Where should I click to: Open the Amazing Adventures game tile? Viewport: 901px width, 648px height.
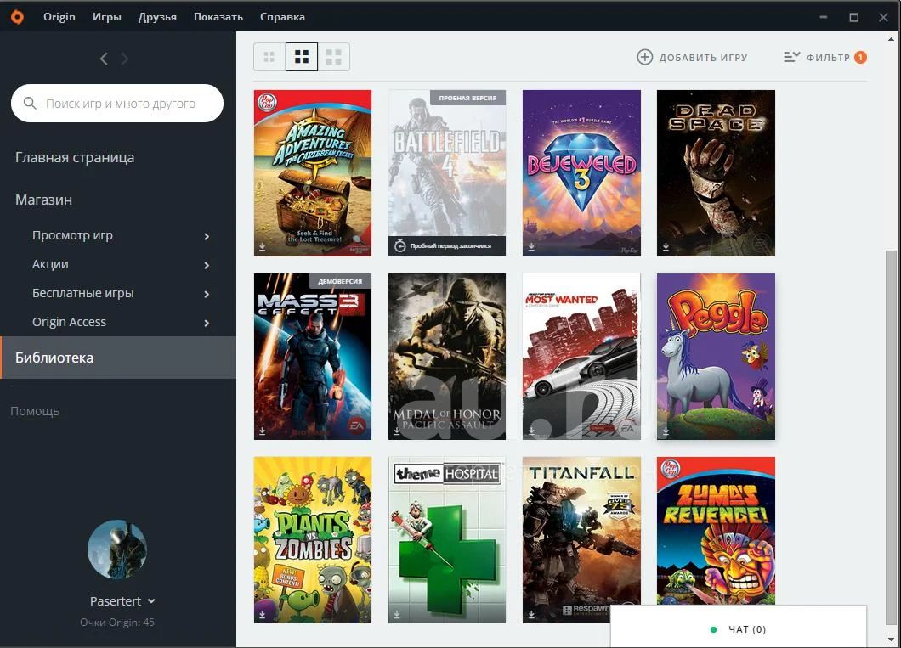[313, 172]
